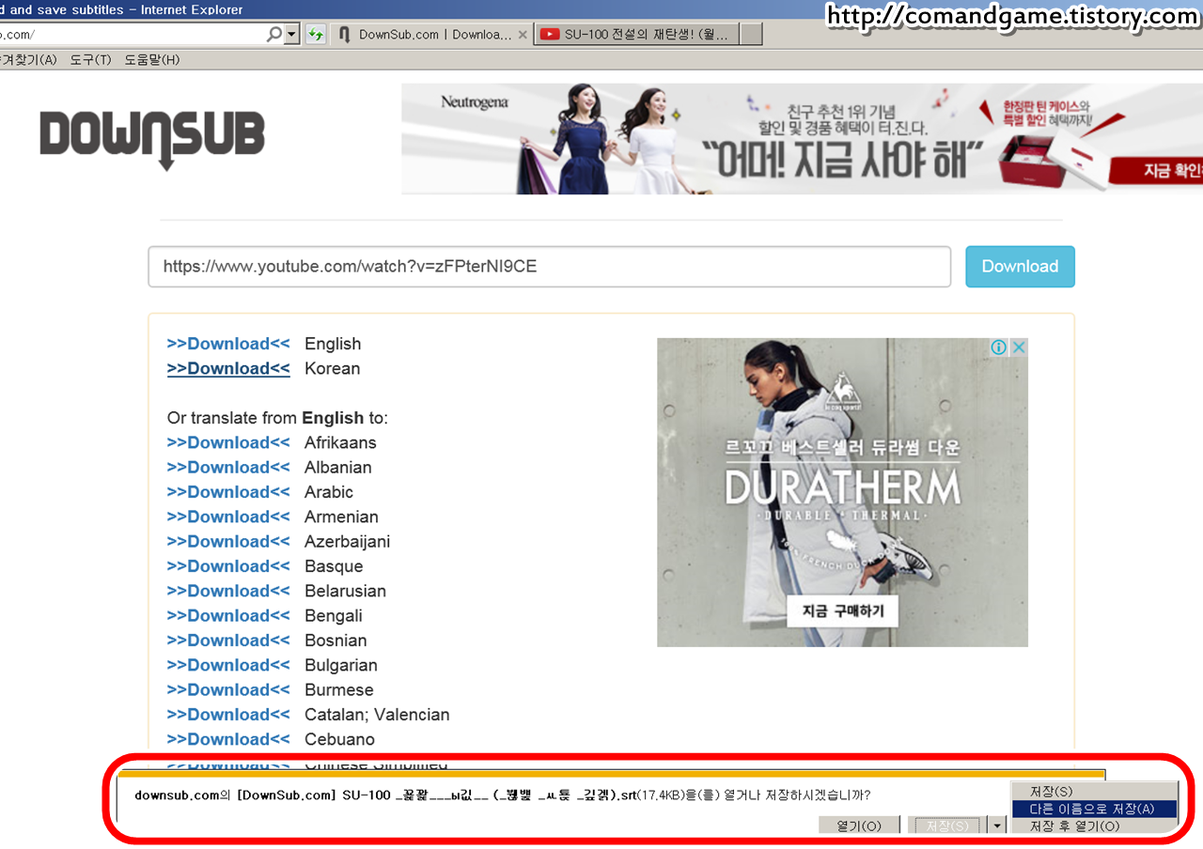Click the search magnifier icon in address bar

pos(273,35)
